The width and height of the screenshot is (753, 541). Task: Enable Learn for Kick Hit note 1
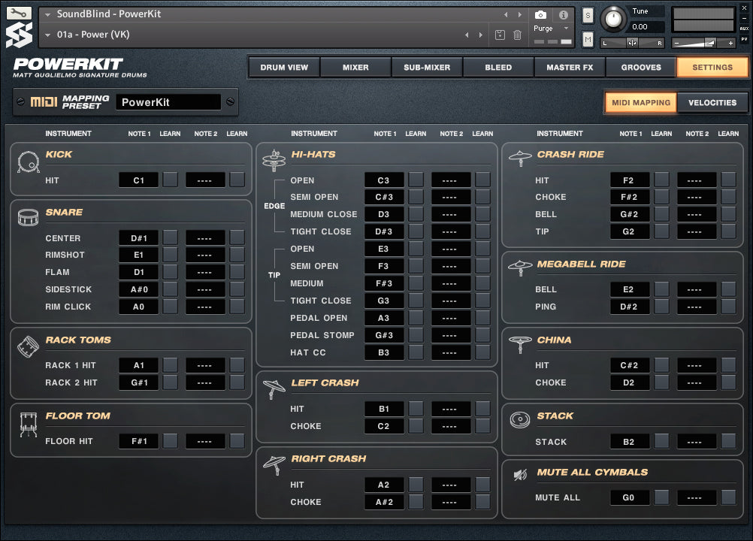170,180
